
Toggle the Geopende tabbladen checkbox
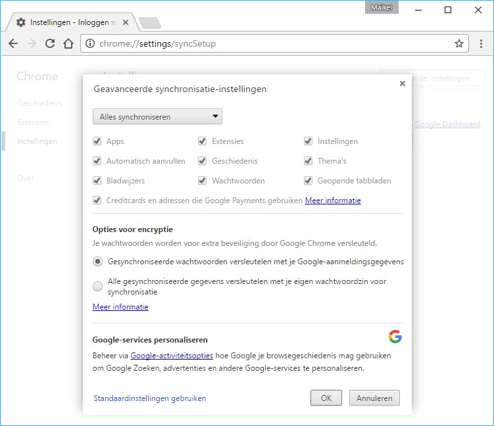[308, 180]
